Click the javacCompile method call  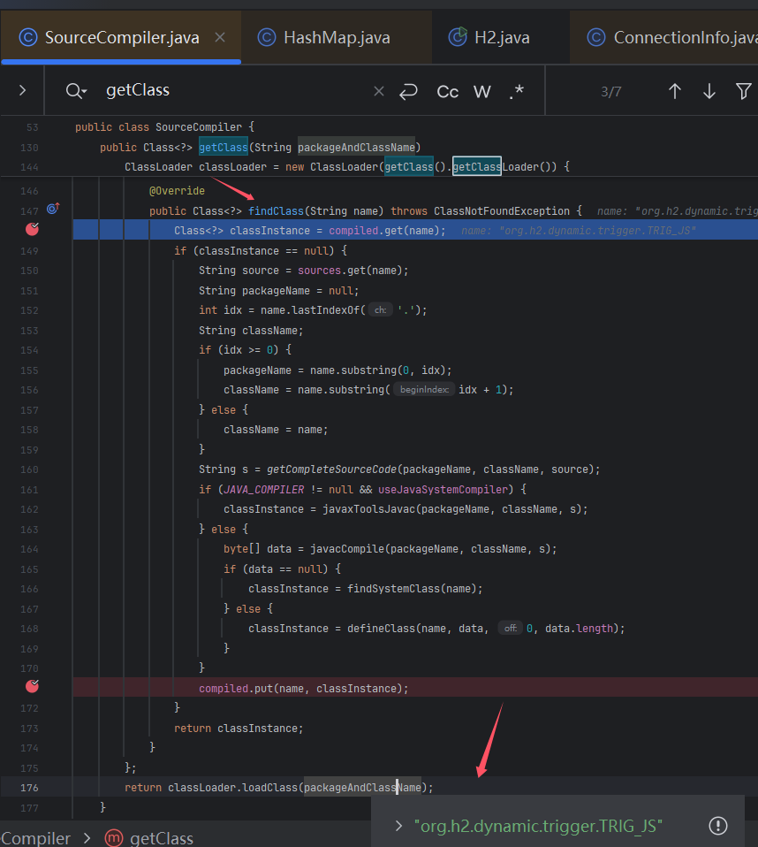click(347, 549)
